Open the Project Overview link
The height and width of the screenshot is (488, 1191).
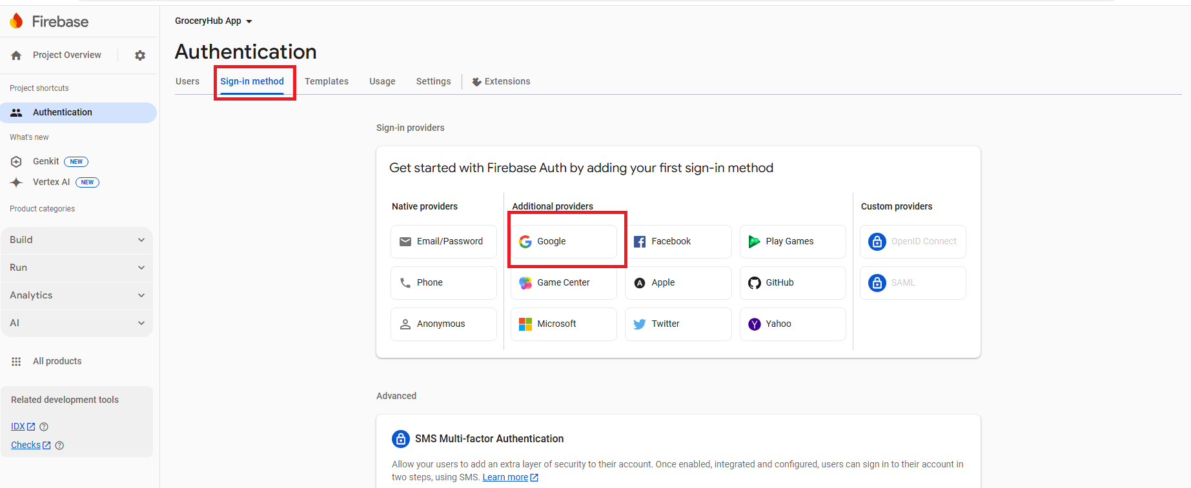coord(66,55)
